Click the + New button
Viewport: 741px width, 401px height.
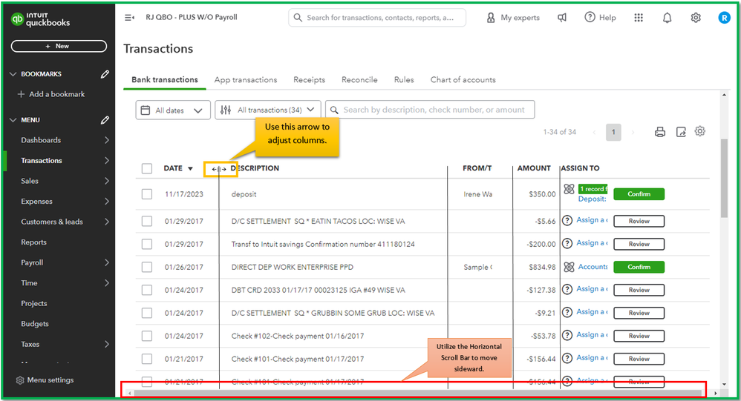pos(59,46)
